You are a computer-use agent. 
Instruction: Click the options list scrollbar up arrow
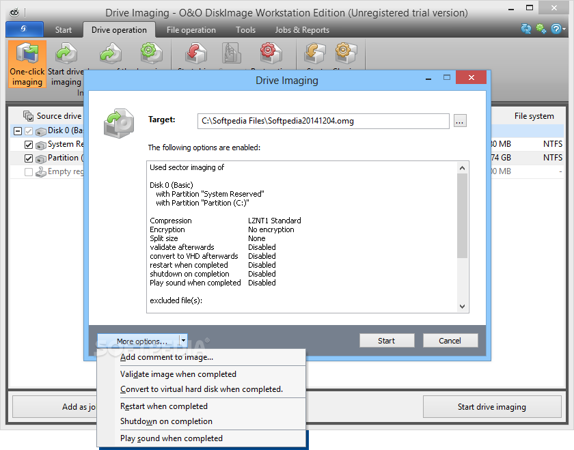462,168
